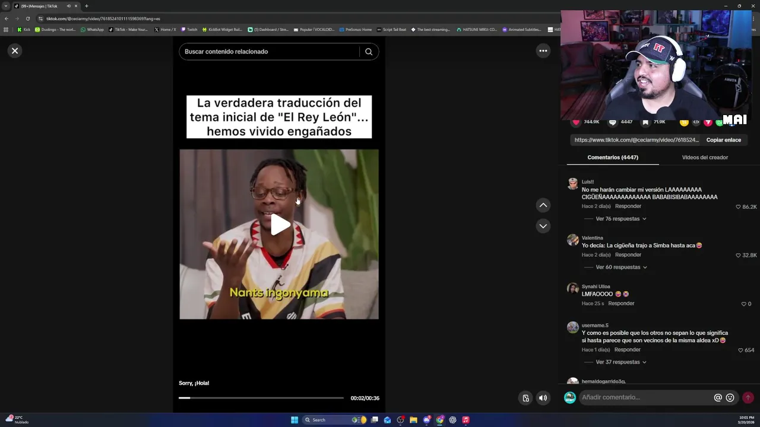
Task: Like the video with heart icon
Action: point(575,122)
